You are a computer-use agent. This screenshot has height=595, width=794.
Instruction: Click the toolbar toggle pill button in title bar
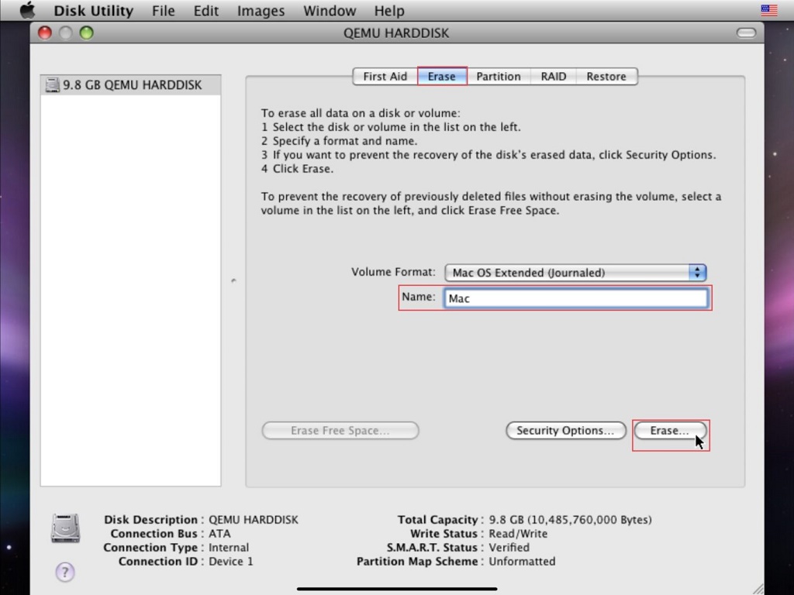[x=746, y=33]
